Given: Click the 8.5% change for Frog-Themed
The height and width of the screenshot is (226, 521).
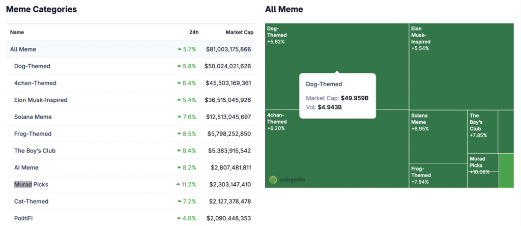Looking at the screenshot, I should [187, 134].
